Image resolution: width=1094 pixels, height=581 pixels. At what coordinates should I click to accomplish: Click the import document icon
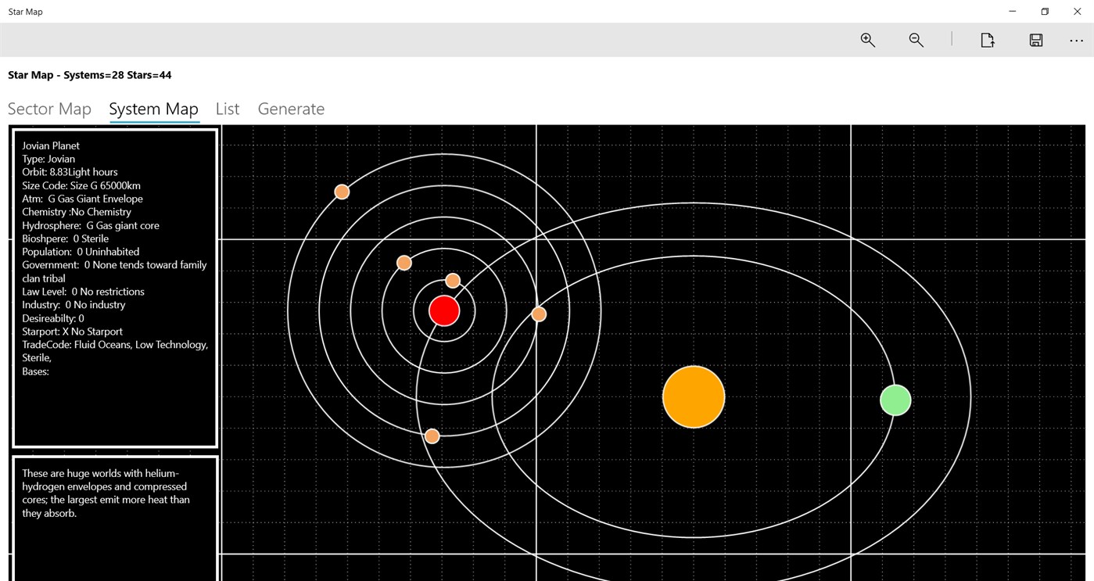[x=987, y=40]
